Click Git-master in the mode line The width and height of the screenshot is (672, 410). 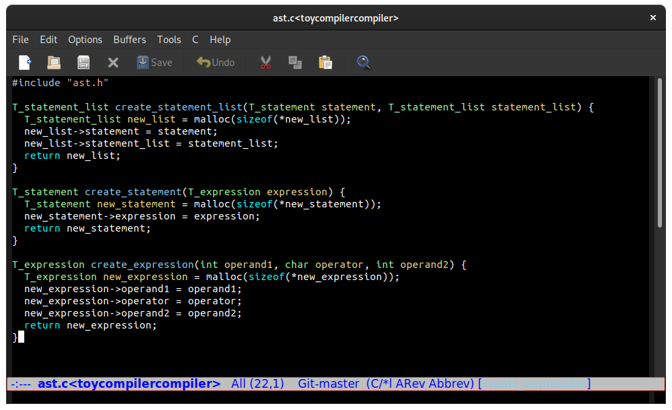pyautogui.click(x=328, y=384)
